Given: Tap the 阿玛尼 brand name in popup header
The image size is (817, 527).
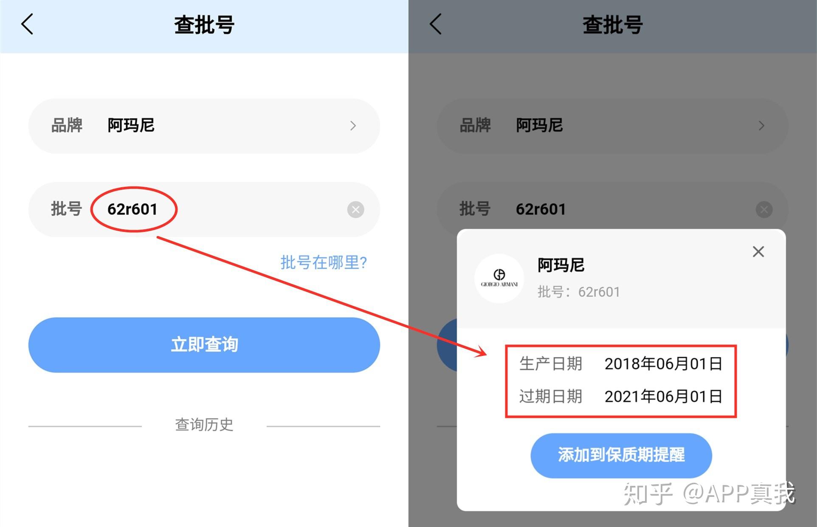Looking at the screenshot, I should (x=561, y=265).
